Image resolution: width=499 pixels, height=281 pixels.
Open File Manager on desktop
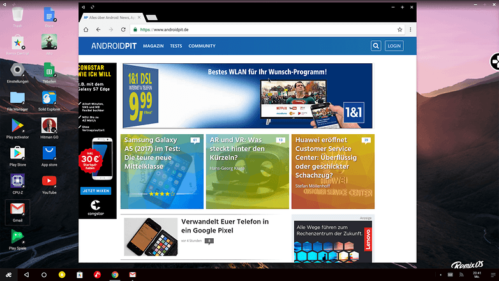(17, 98)
